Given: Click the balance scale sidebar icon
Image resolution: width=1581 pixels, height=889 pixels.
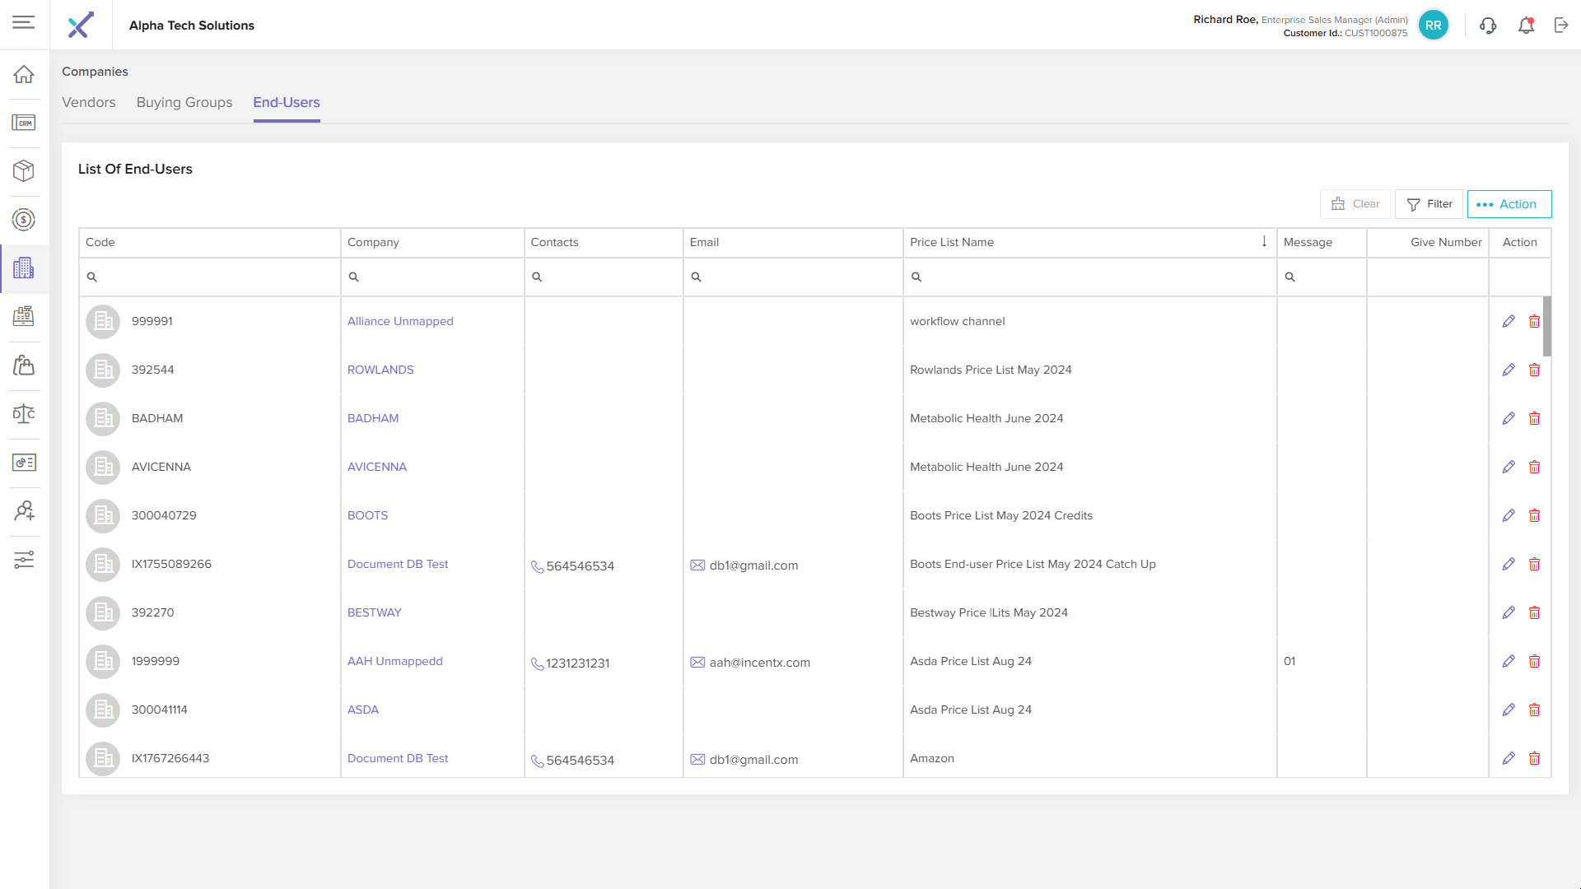Looking at the screenshot, I should click(24, 414).
